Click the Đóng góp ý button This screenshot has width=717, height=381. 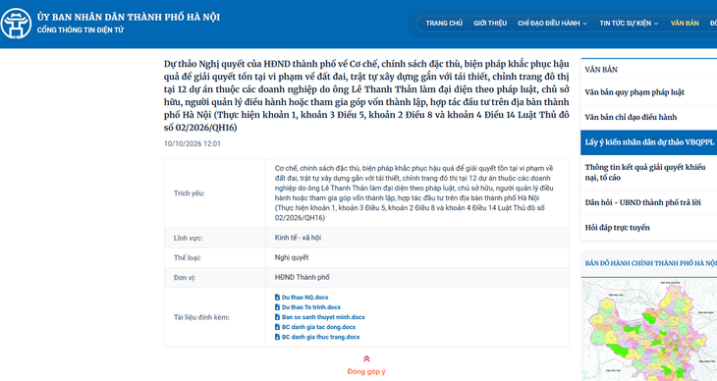coord(366,371)
